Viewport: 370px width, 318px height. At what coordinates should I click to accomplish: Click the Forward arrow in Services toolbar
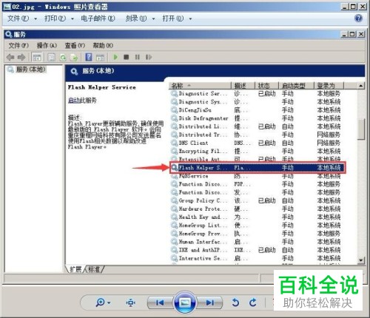click(21, 57)
